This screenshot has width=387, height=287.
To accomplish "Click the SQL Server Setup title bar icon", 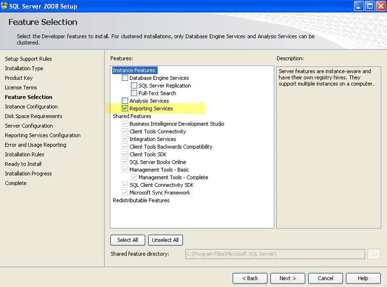I will tap(4, 6).
